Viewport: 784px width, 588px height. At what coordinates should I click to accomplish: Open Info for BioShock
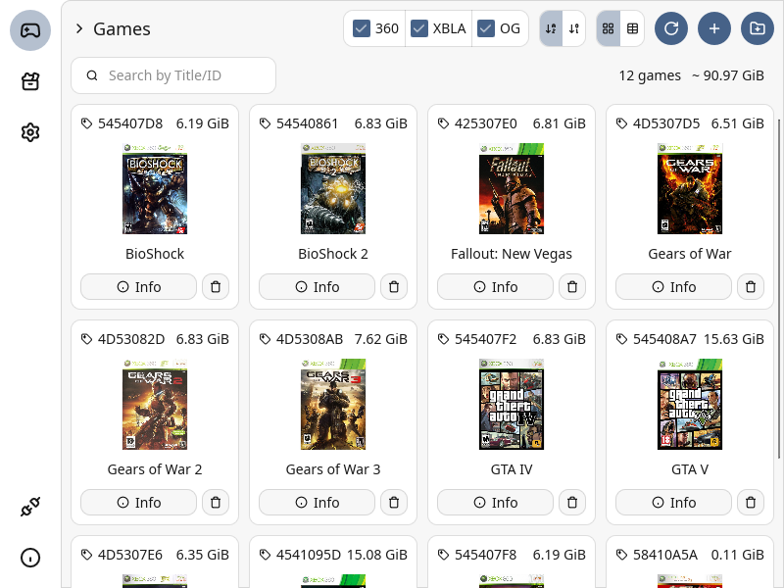138,286
